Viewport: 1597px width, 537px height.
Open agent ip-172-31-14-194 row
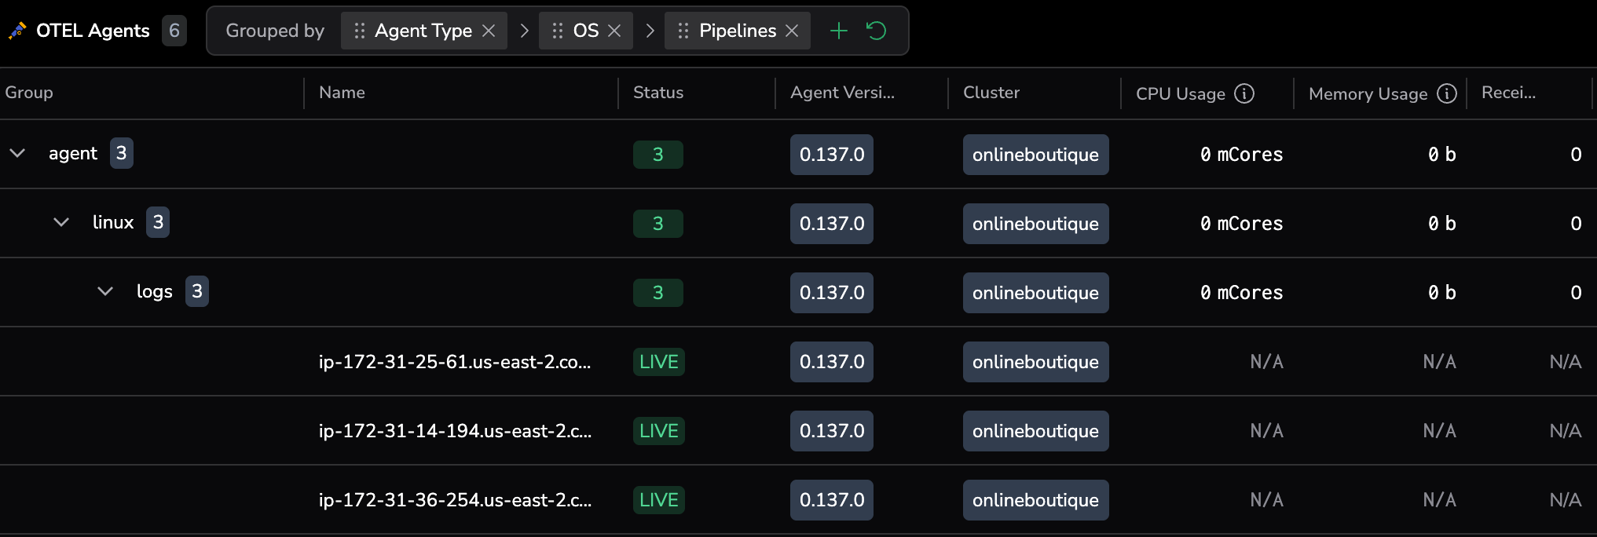click(x=454, y=431)
